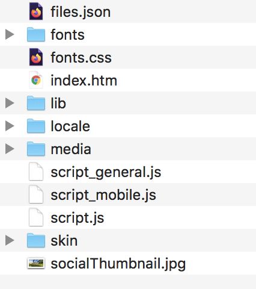This screenshot has width=256, height=289.
Task: Click the Chrome icon beside index.htm
Action: [36, 80]
